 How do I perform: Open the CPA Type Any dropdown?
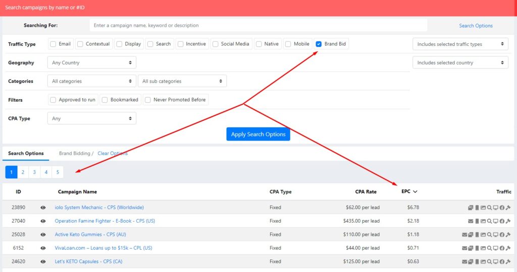(x=92, y=118)
